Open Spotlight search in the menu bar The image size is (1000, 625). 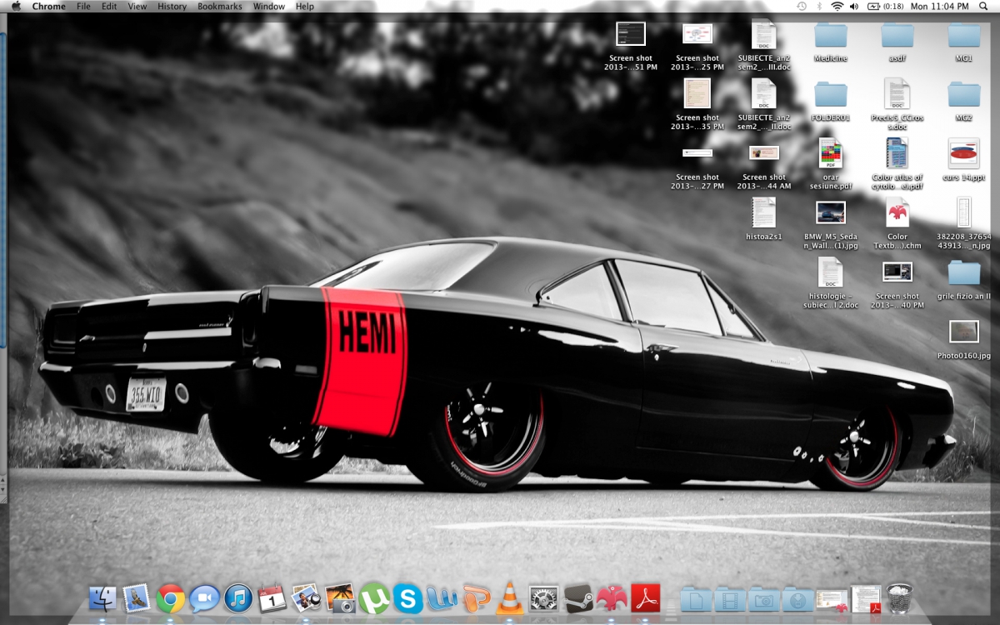(x=985, y=6)
